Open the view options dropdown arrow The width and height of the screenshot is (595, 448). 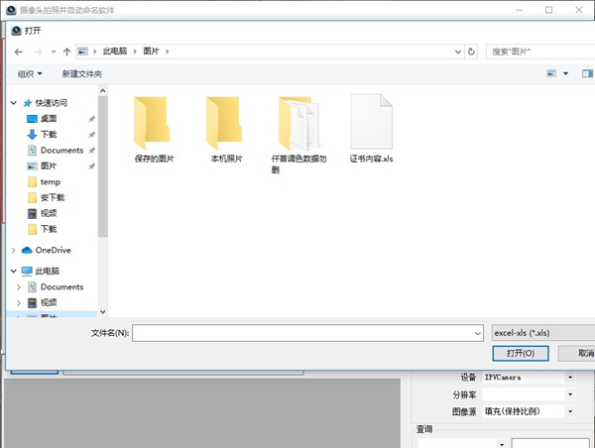tap(566, 73)
